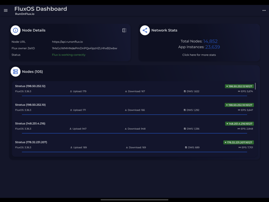The height and width of the screenshot is (202, 269).
Task: Select the Stratus (148.251.4.216) row title
Action: point(30,123)
